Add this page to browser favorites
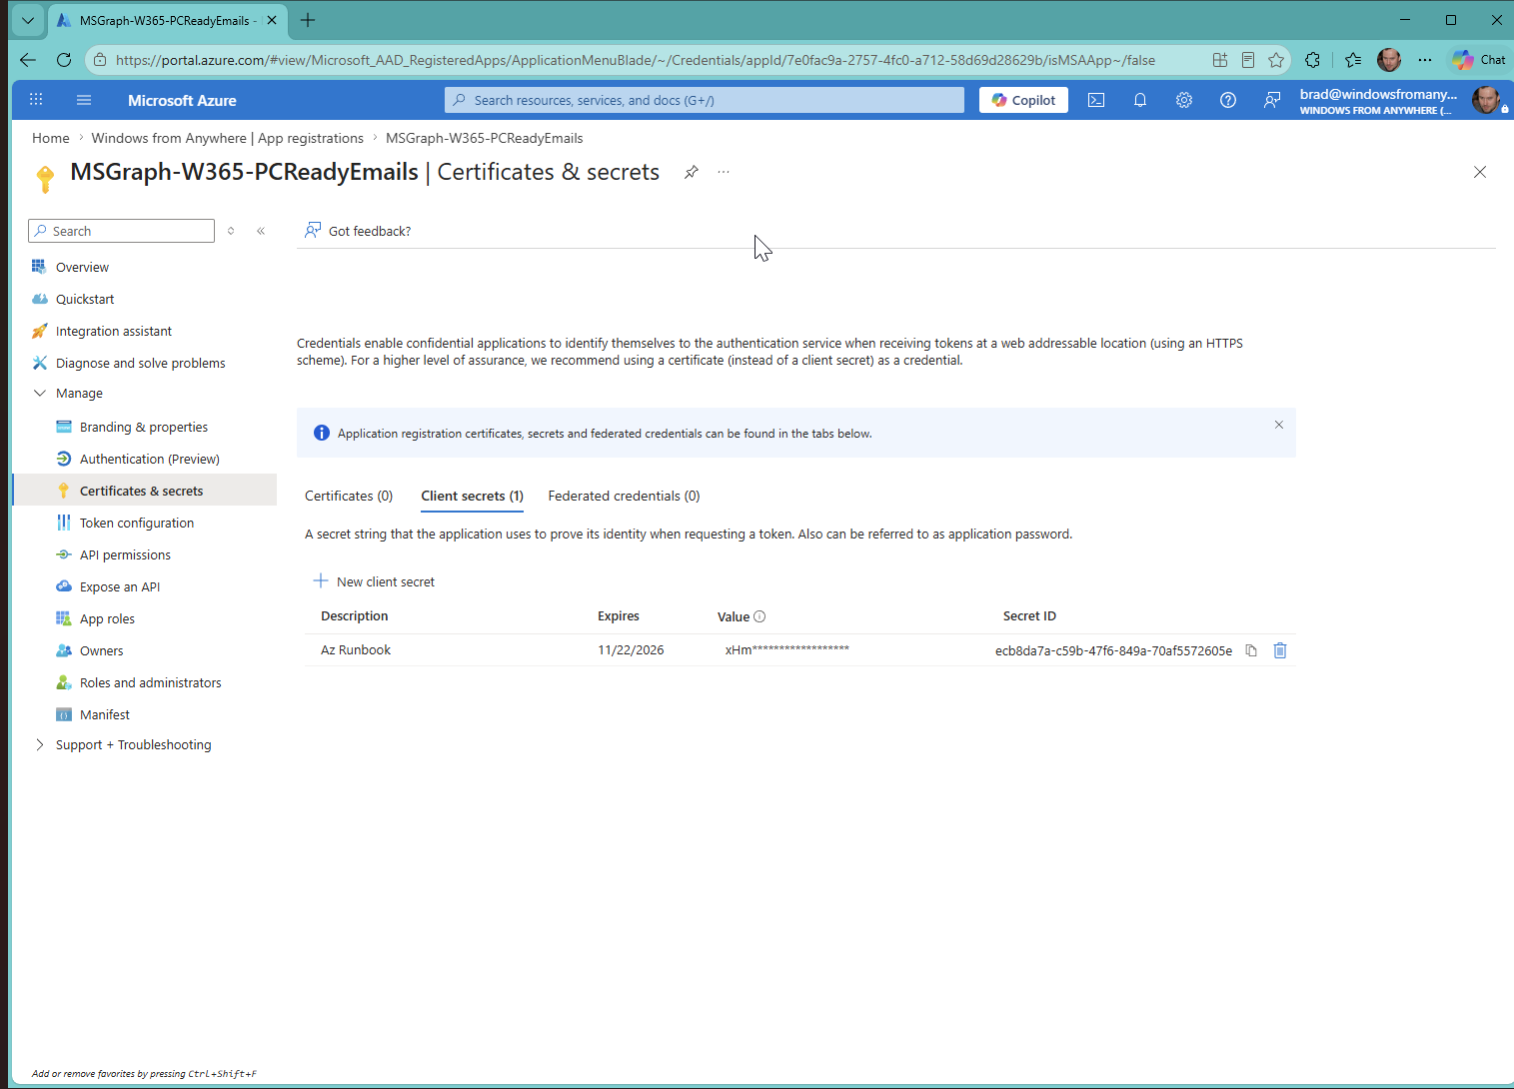 (x=1276, y=60)
